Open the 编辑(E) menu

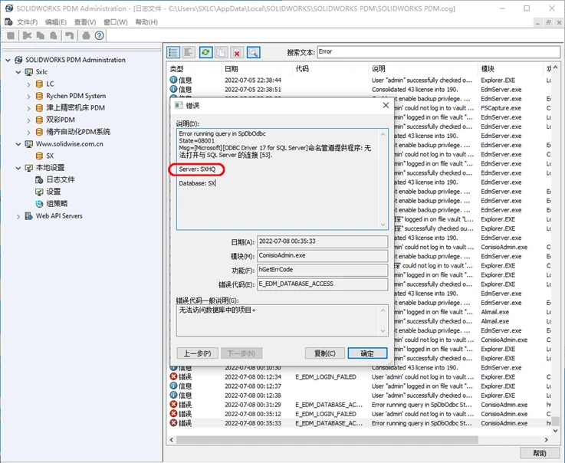(x=56, y=22)
